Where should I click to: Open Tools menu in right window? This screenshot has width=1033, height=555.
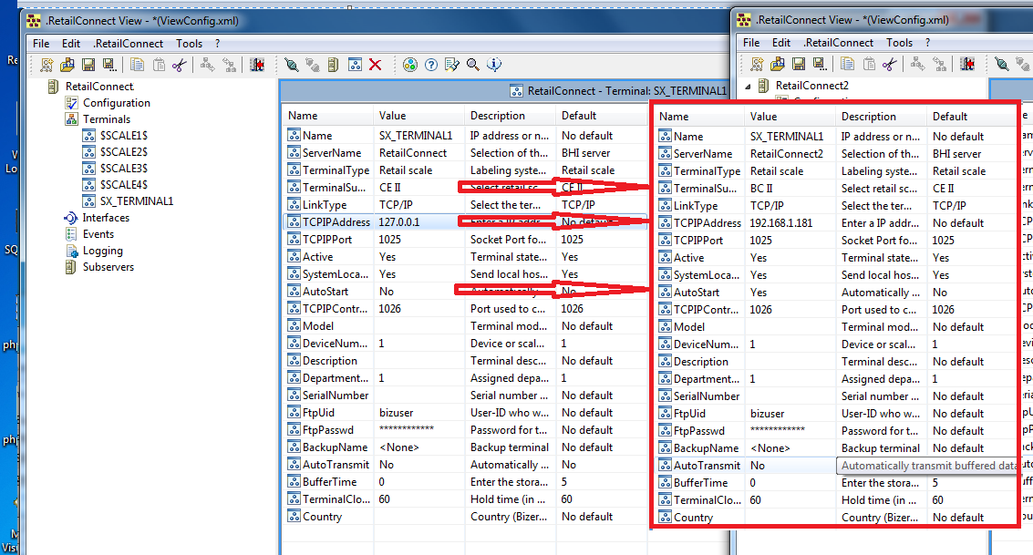899,43
